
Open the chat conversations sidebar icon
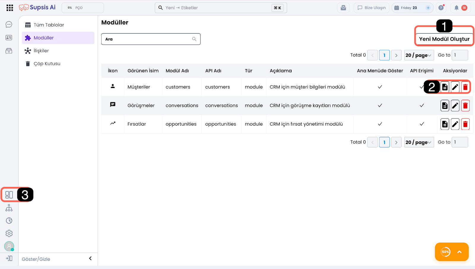click(x=9, y=25)
